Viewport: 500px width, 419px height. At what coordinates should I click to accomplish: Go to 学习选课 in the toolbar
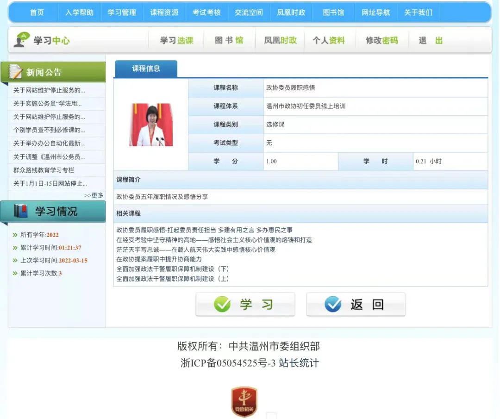point(176,41)
